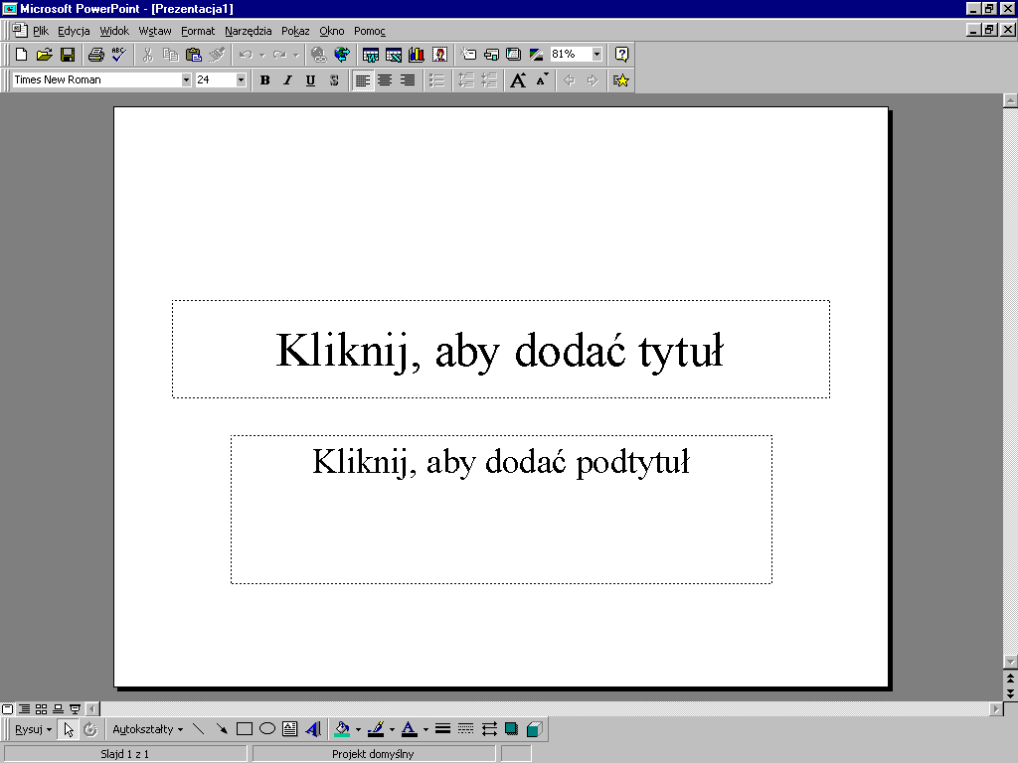Image resolution: width=1018 pixels, height=763 pixels.
Task: Open the Rysuj drawing menu button
Action: pyautogui.click(x=33, y=729)
